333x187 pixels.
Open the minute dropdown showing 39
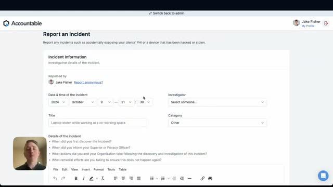tap(145, 102)
